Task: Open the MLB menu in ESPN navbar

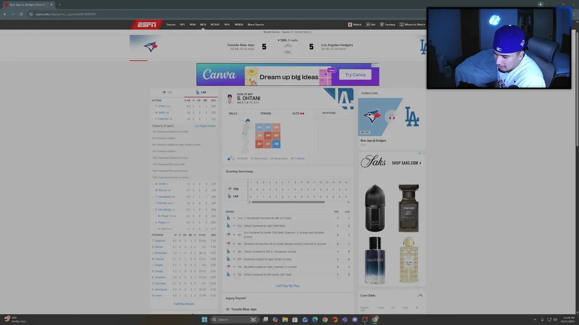Action: (x=203, y=24)
